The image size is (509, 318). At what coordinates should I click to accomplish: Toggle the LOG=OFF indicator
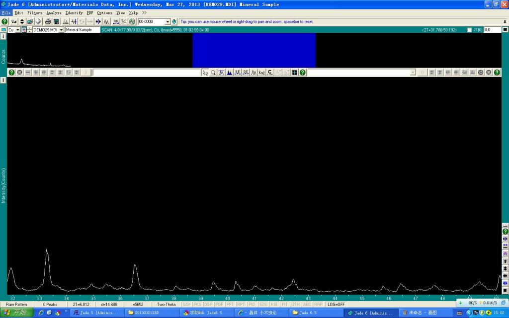[336, 305]
